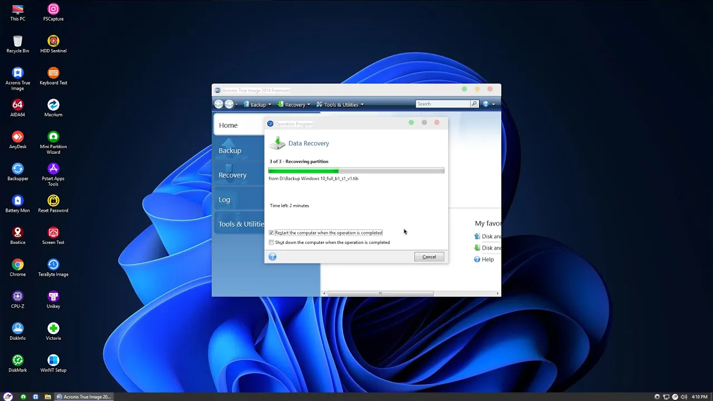
Task: Open File Explorer folder on taskbar
Action: coord(47,397)
